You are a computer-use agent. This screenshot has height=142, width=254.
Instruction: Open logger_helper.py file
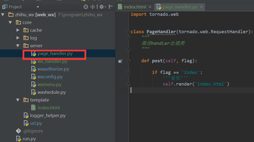pos(48,116)
